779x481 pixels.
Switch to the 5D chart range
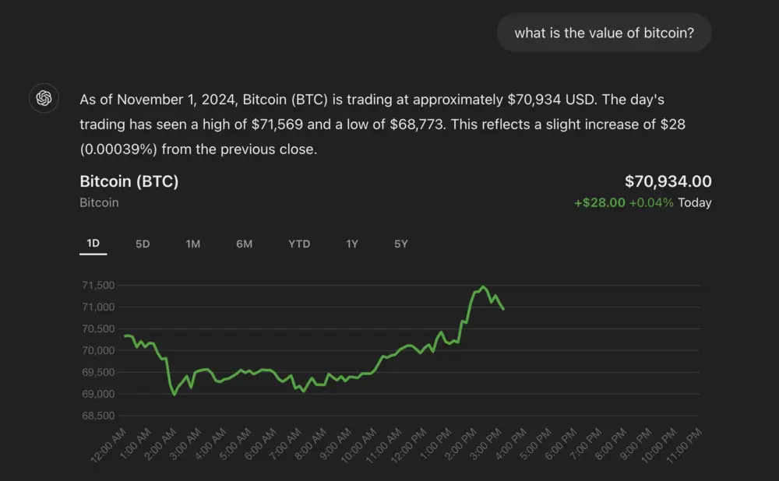tap(143, 244)
